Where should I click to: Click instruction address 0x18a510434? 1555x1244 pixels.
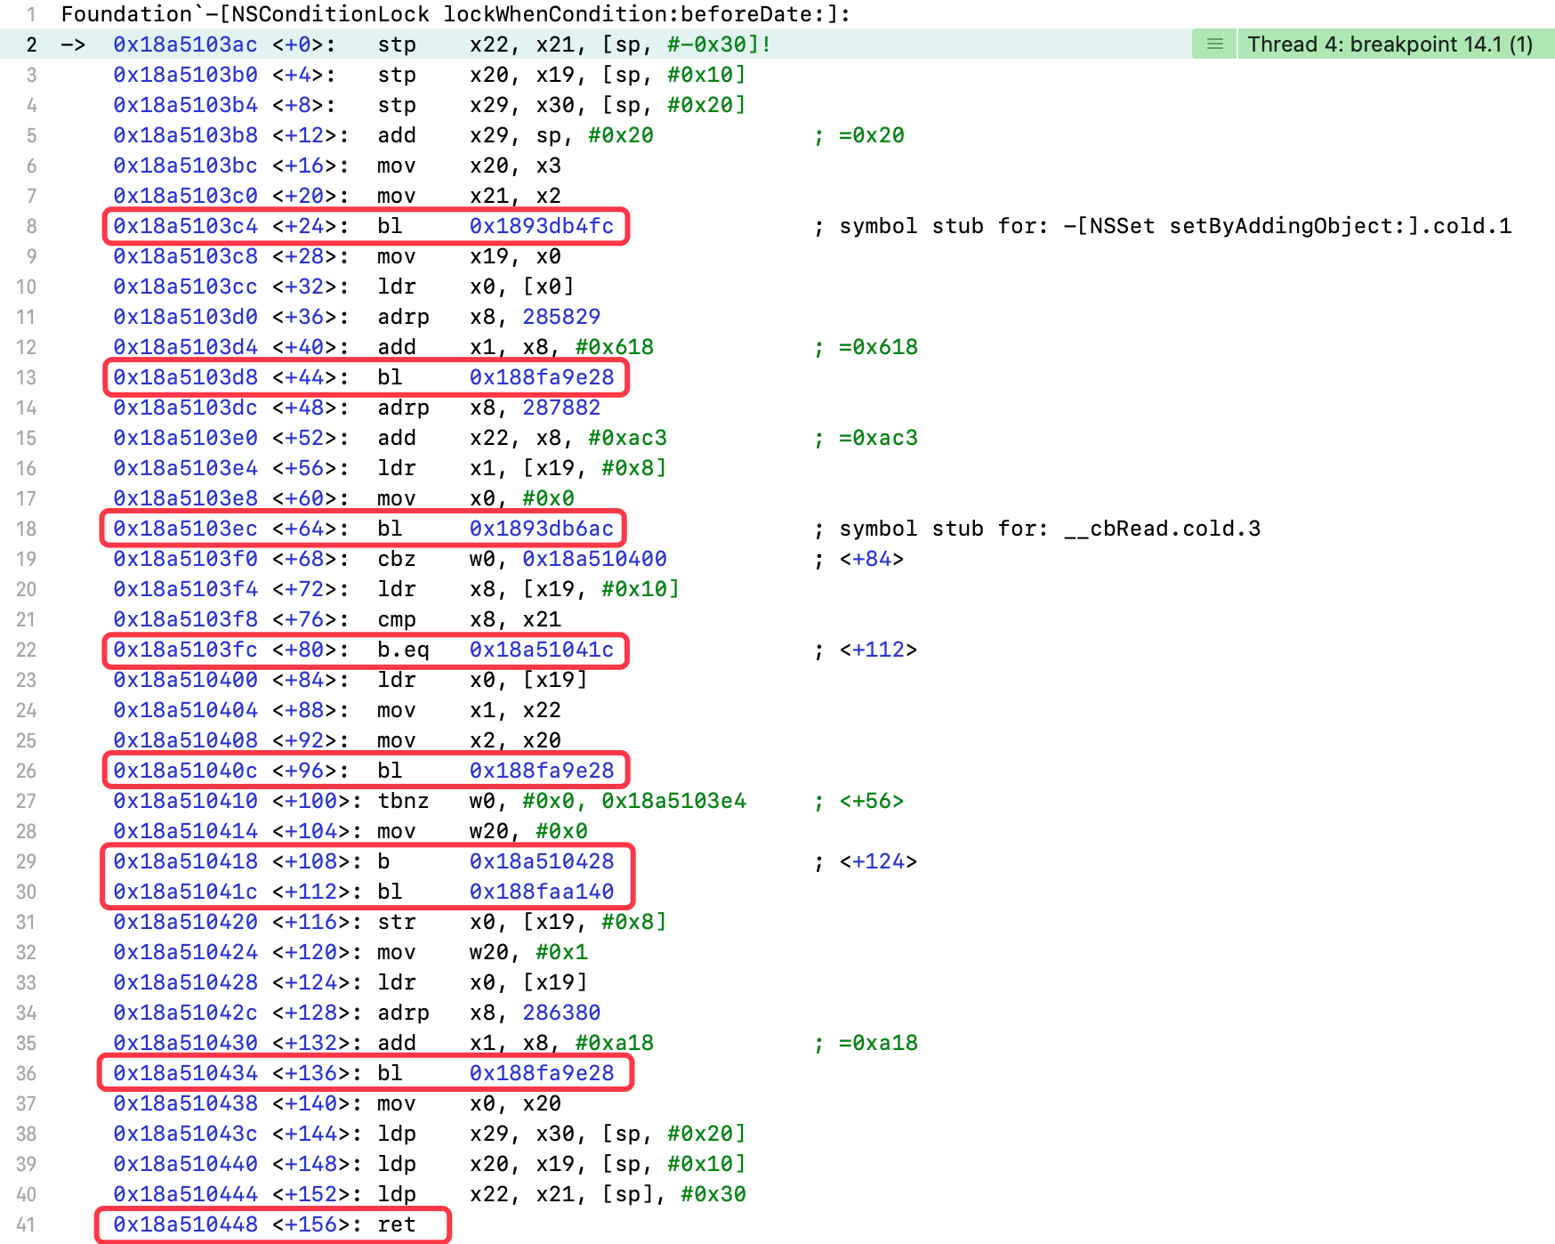tap(185, 1073)
